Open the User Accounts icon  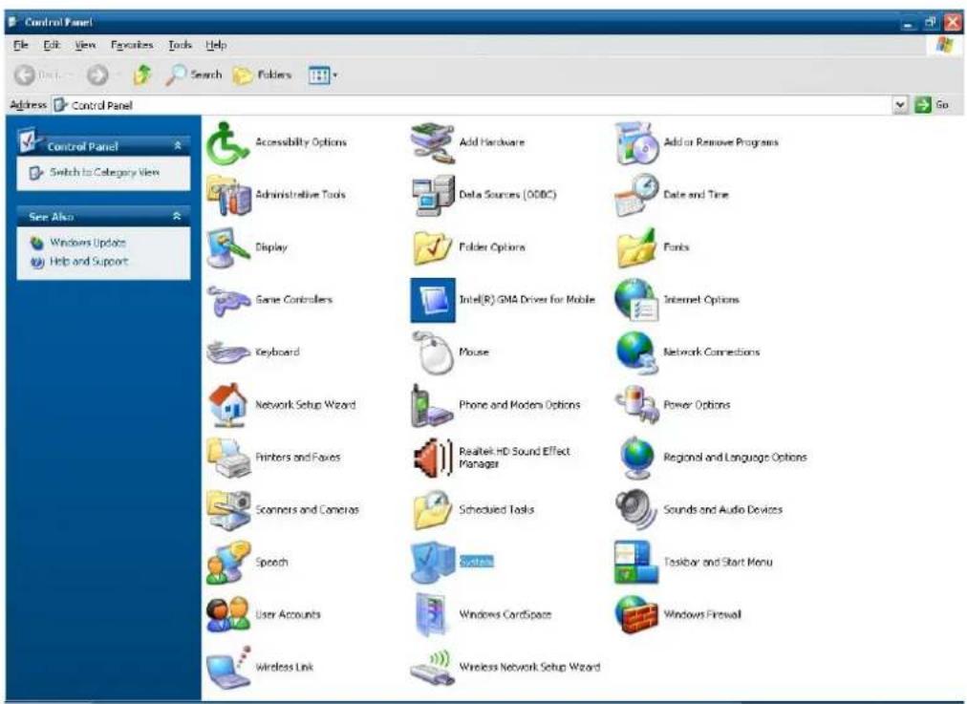(228, 615)
